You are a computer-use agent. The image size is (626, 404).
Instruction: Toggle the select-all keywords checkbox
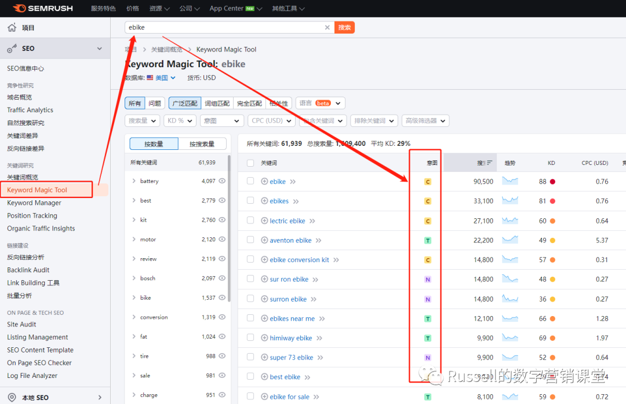250,163
